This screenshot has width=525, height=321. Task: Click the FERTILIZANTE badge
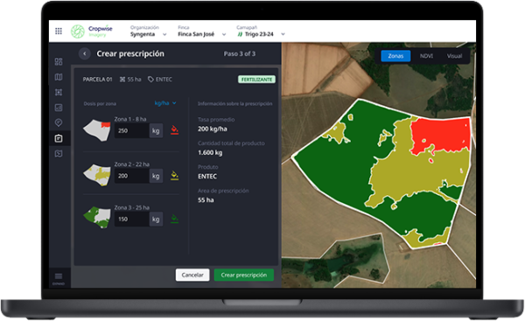click(256, 80)
